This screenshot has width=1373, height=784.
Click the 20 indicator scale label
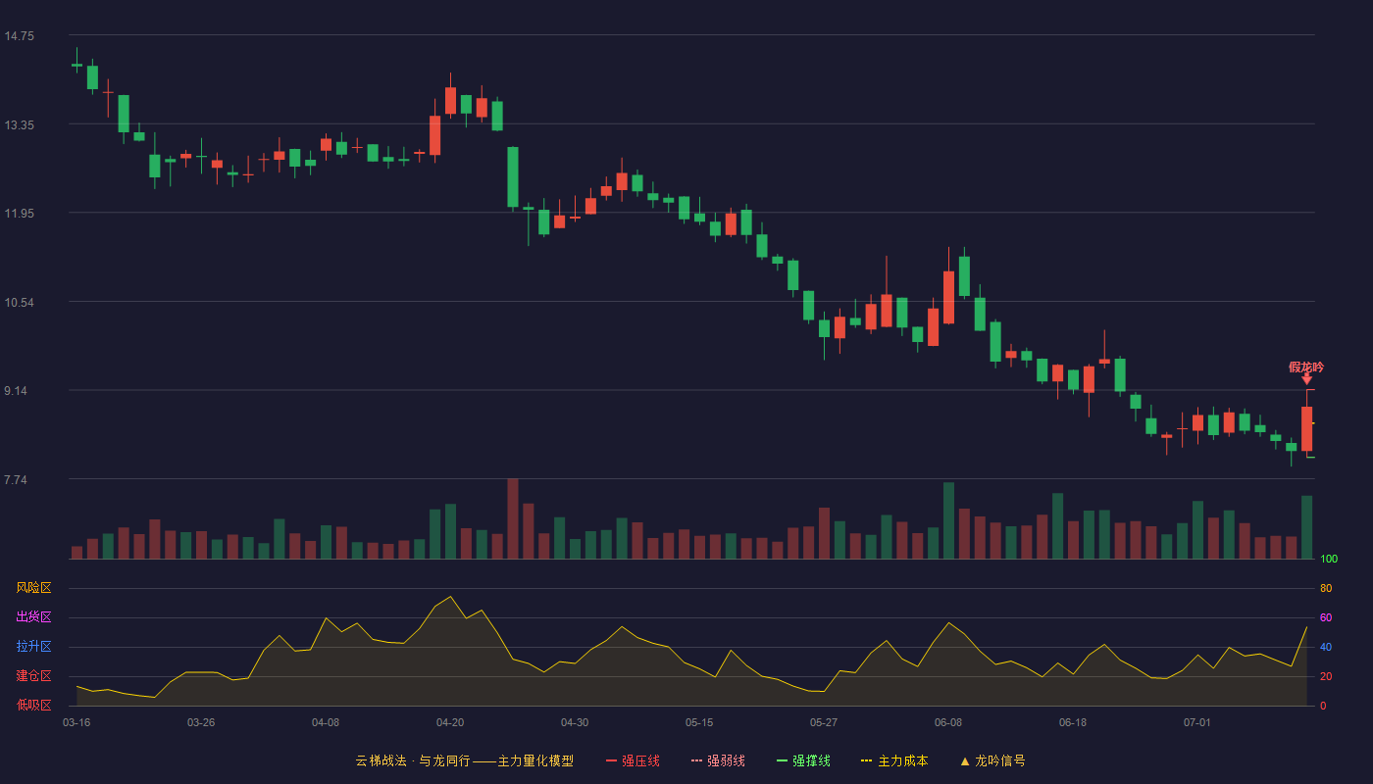pyautogui.click(x=1326, y=676)
